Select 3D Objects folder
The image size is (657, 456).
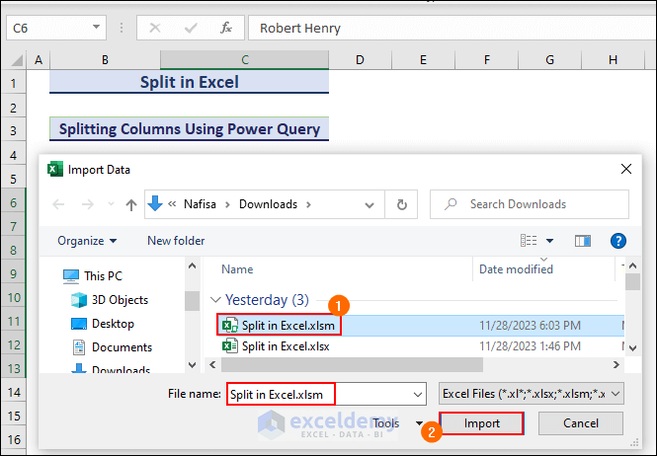(x=110, y=300)
